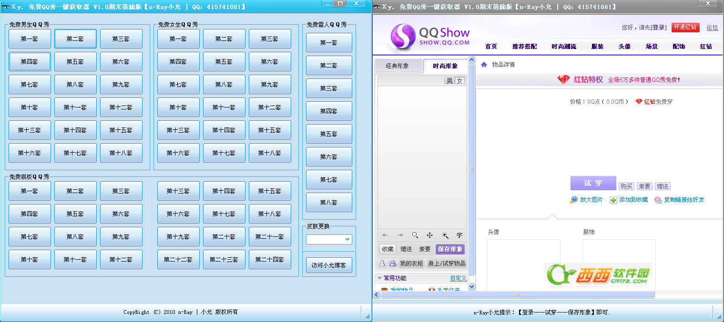This screenshot has height=322, width=724.
Task: Click the green plus 添加到收藏 icon
Action: coord(613,200)
